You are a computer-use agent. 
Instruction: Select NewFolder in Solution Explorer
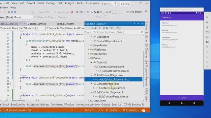(x=101, y=45)
